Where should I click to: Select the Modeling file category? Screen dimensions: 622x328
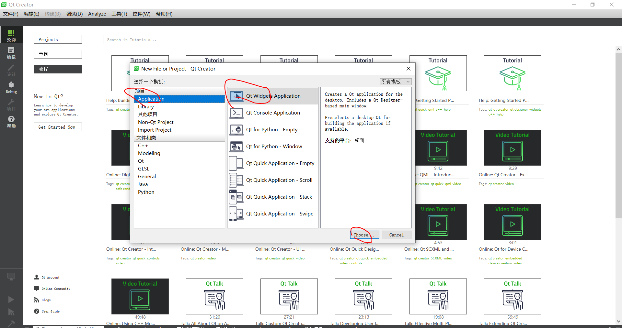[x=179, y=153]
